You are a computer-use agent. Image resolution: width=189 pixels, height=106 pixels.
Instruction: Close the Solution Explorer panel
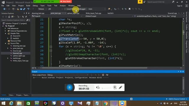(x=29, y=13)
